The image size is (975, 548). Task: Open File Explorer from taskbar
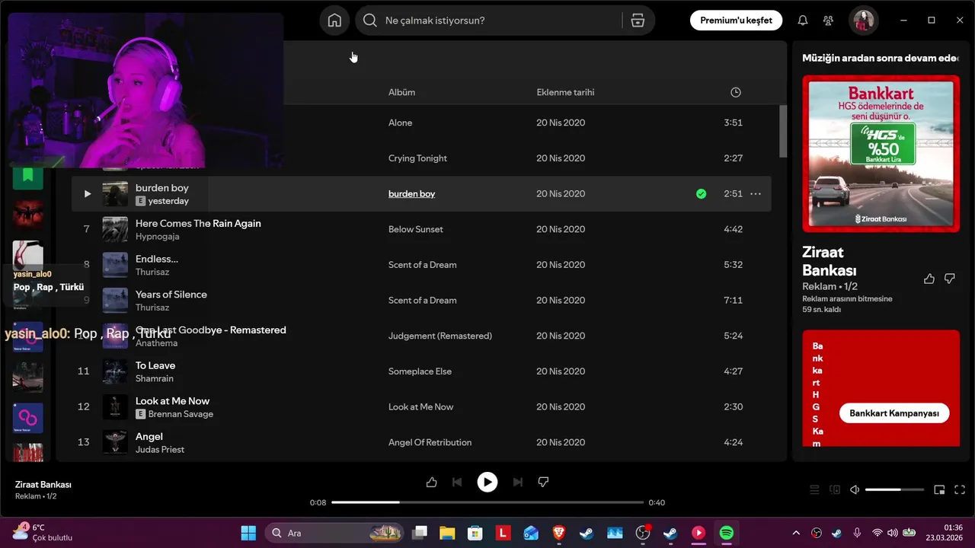pyautogui.click(x=447, y=533)
